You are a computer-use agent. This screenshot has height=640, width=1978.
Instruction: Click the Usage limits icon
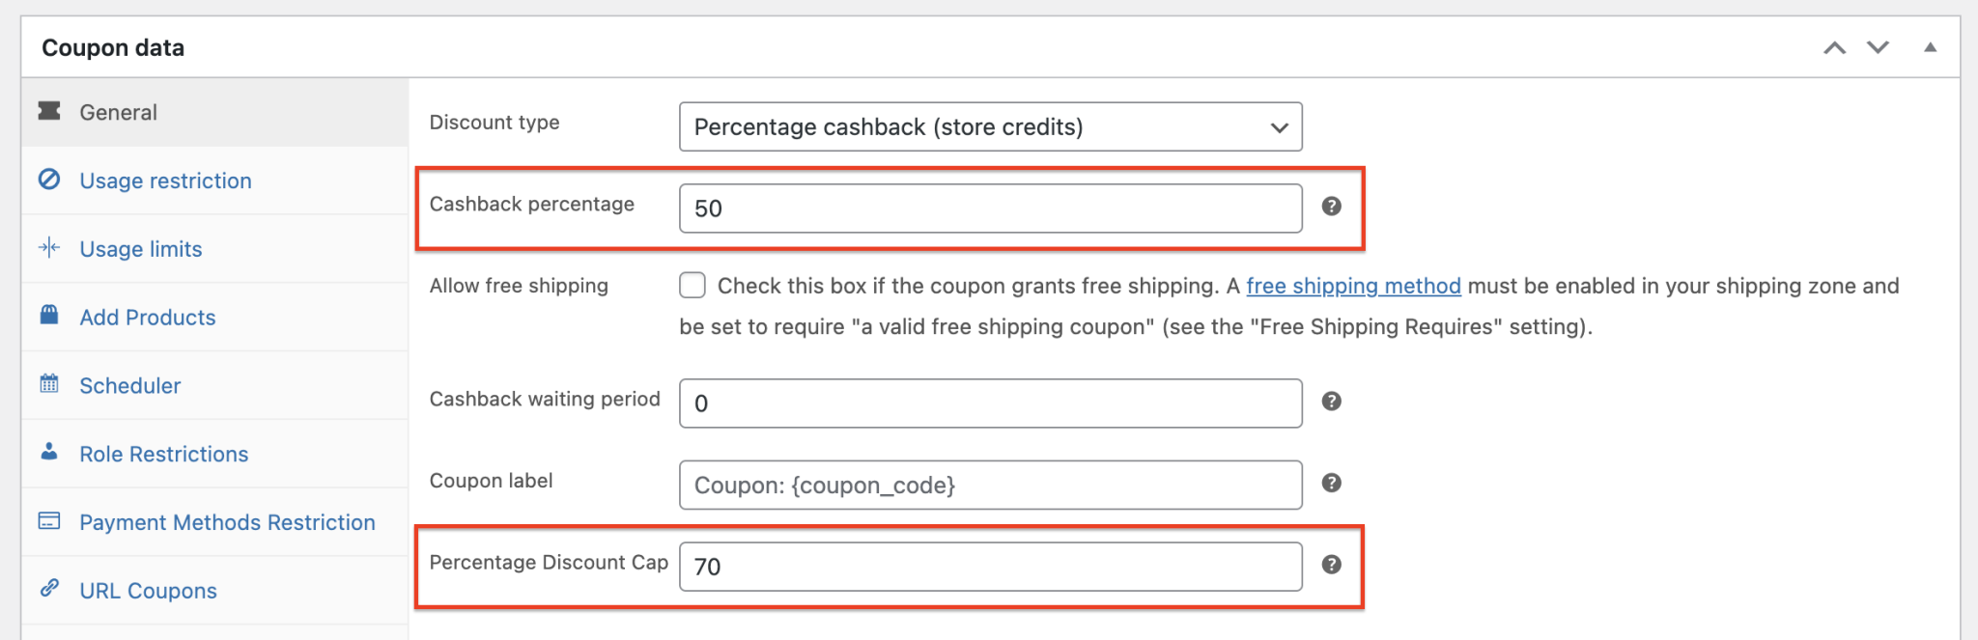coord(49,248)
